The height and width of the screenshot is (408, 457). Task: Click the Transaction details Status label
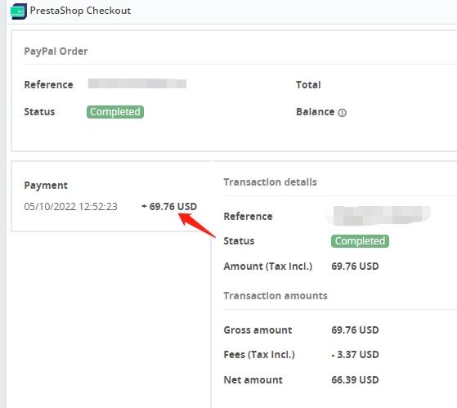click(239, 241)
